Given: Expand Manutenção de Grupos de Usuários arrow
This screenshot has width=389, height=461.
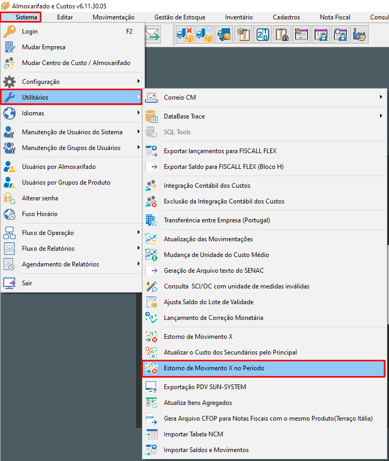Looking at the screenshot, I should 139,147.
